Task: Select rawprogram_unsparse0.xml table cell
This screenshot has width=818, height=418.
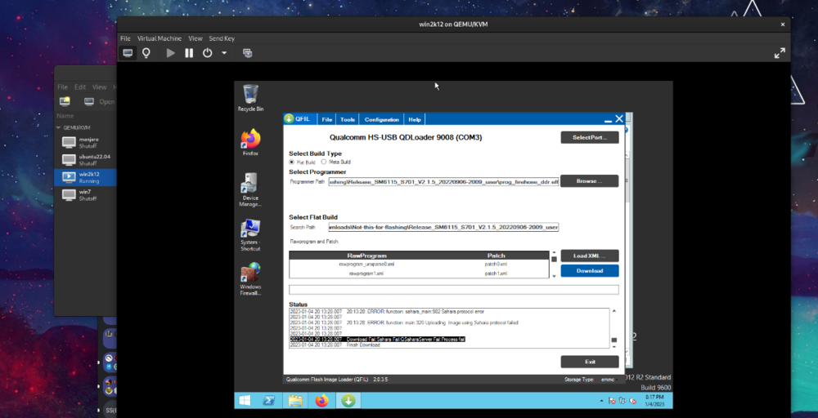Action: [x=366, y=265]
